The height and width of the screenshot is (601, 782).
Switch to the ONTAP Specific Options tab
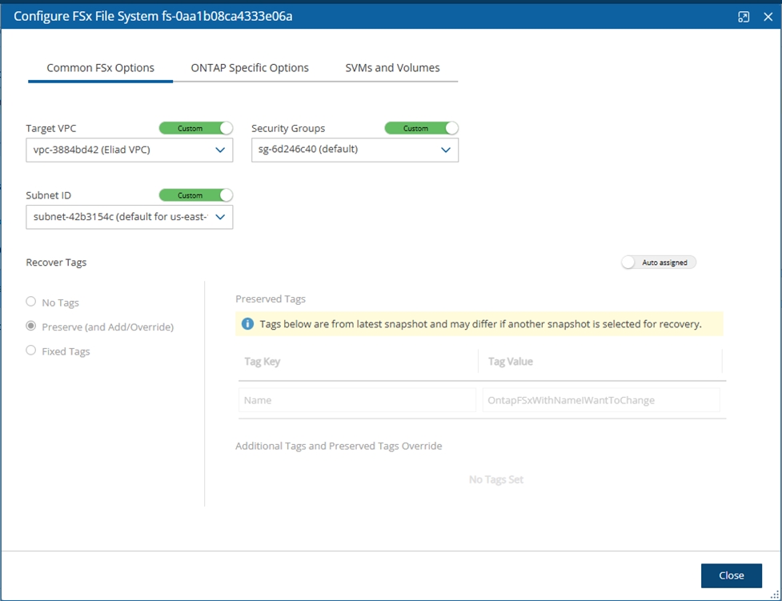250,68
